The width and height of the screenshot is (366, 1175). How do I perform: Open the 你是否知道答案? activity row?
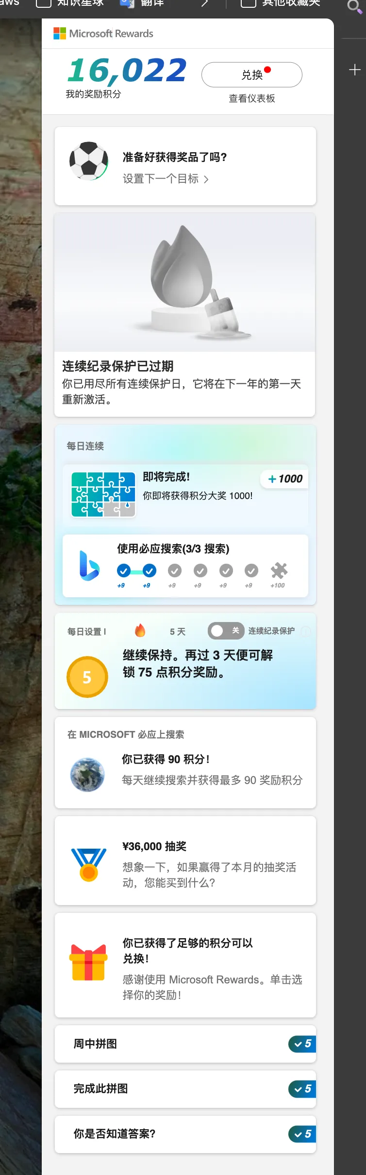[185, 1134]
